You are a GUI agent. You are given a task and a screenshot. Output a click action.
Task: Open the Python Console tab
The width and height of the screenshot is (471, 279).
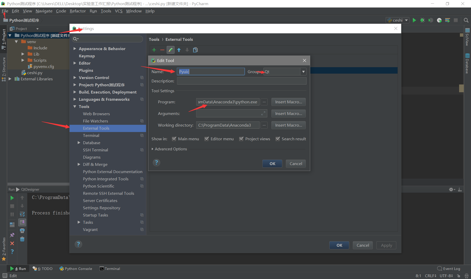[76, 269]
